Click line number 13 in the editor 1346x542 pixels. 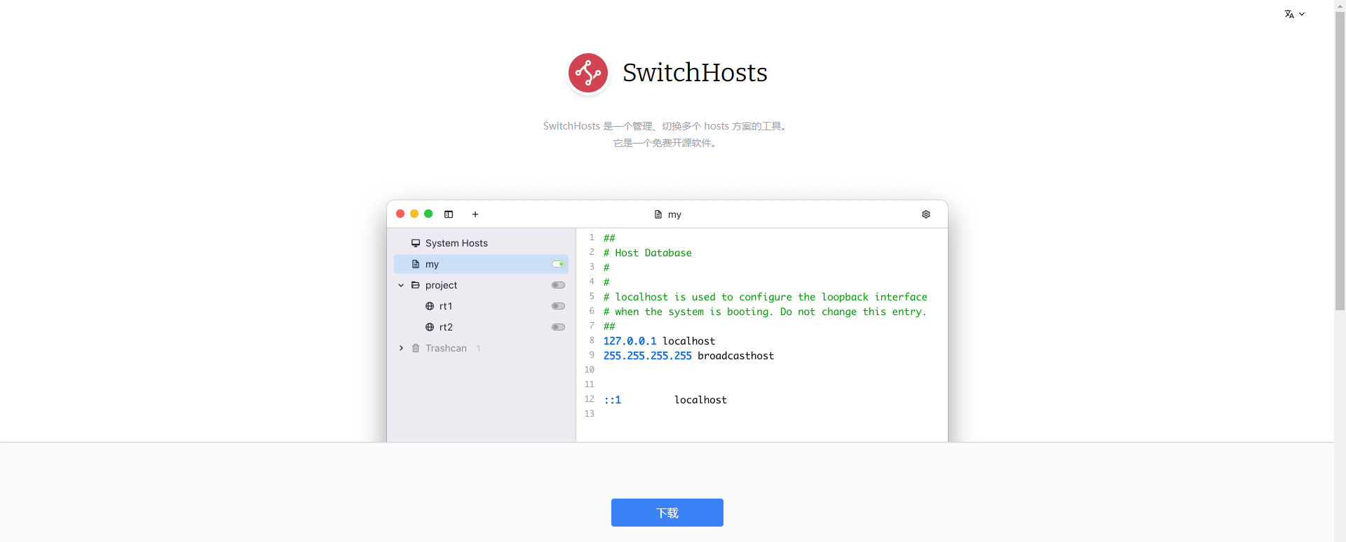[589, 414]
